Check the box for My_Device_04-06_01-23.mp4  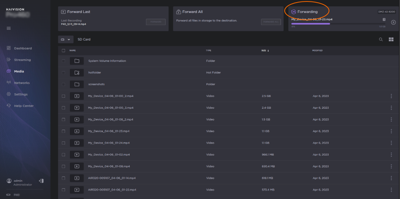(63, 131)
